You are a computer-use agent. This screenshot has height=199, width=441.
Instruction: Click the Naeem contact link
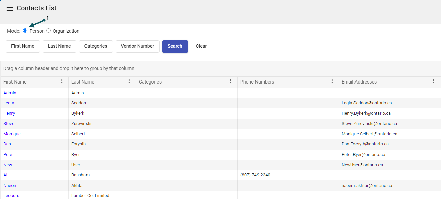tap(10, 186)
